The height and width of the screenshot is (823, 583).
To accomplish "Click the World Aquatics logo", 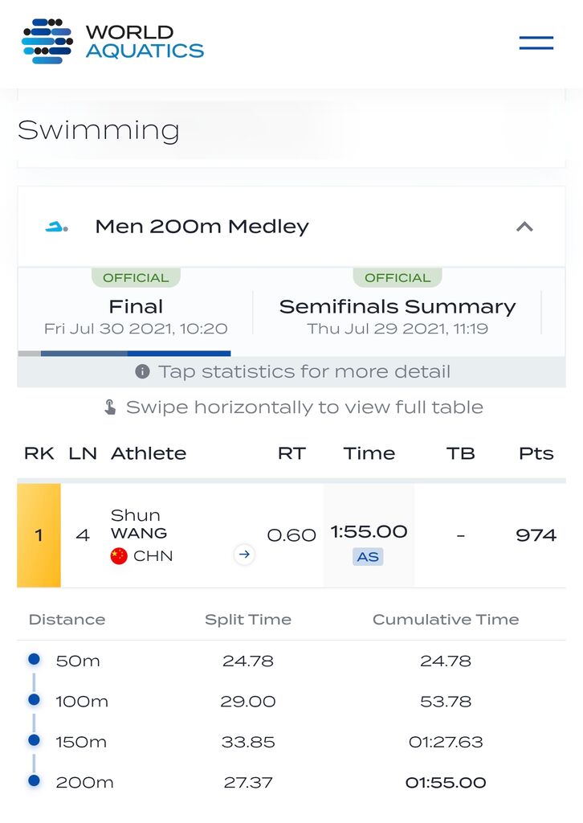I will click(112, 42).
